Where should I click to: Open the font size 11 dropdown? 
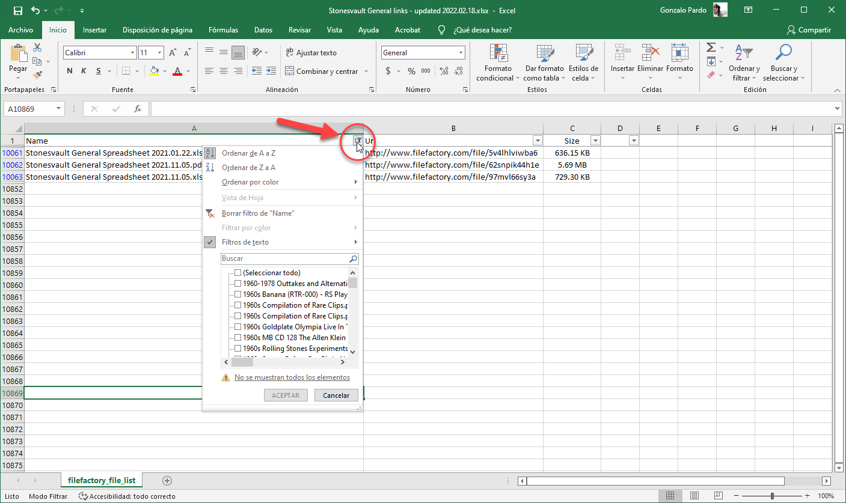click(159, 53)
